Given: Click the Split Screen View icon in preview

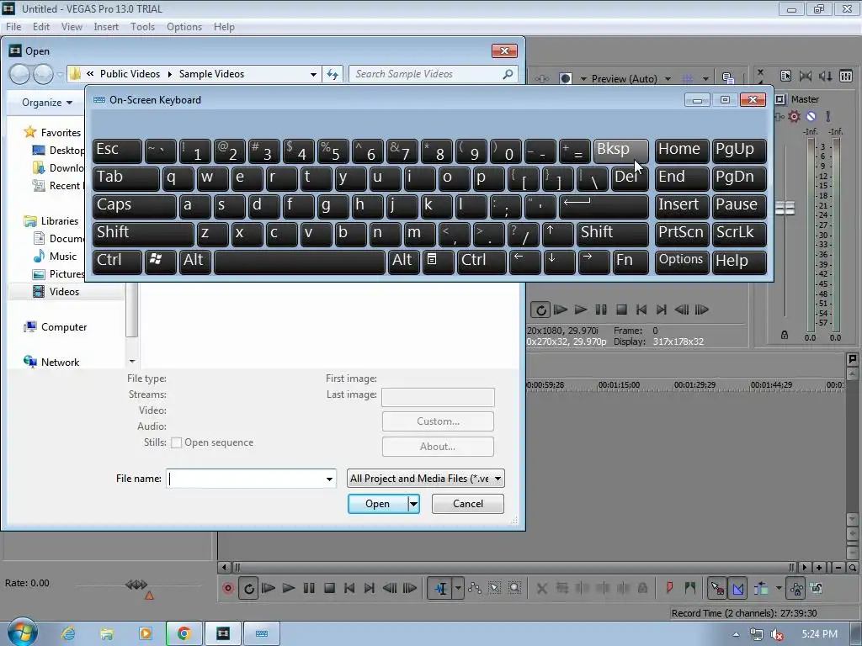Looking at the screenshot, I should click(x=565, y=78).
